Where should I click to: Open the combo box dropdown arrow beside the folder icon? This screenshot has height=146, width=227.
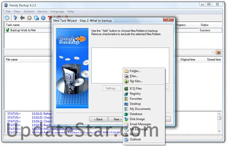pyautogui.click(x=212, y=52)
